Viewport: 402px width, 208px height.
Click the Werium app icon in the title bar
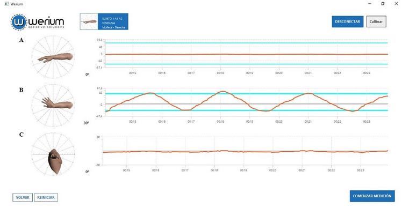pyautogui.click(x=6, y=4)
